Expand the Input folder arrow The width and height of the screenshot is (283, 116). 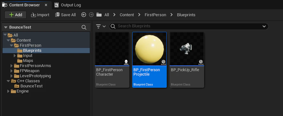(15, 56)
